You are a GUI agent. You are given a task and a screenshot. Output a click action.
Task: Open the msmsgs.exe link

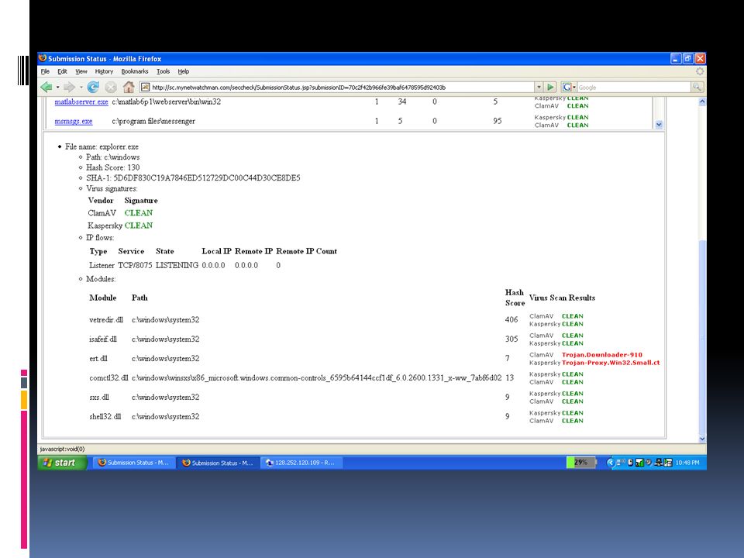pos(74,122)
